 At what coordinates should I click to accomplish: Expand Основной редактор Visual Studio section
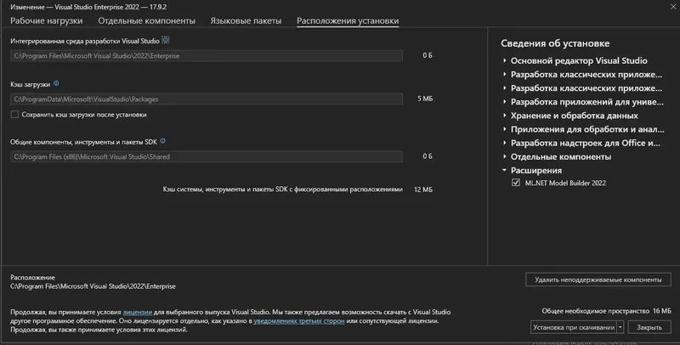click(504, 60)
